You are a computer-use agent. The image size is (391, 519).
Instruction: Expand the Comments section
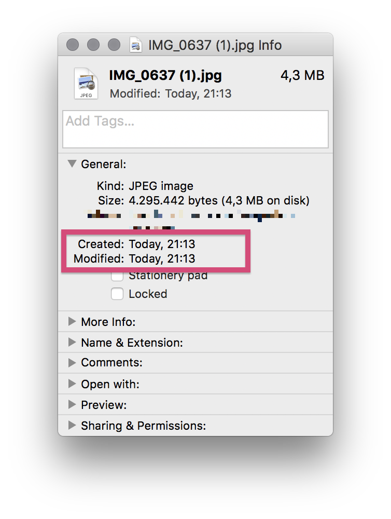coord(72,363)
